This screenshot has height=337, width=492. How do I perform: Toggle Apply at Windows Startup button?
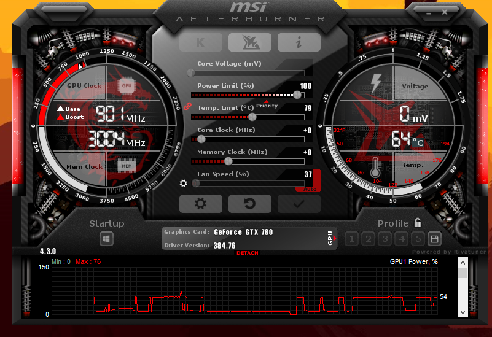(106, 239)
